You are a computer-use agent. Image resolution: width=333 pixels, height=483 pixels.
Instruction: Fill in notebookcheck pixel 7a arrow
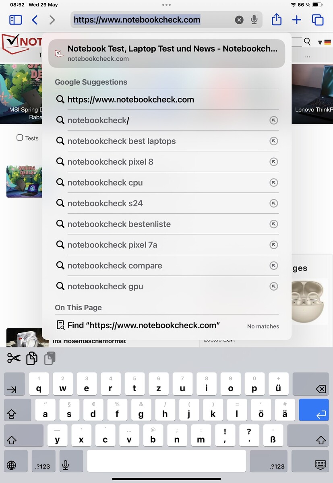pos(274,245)
